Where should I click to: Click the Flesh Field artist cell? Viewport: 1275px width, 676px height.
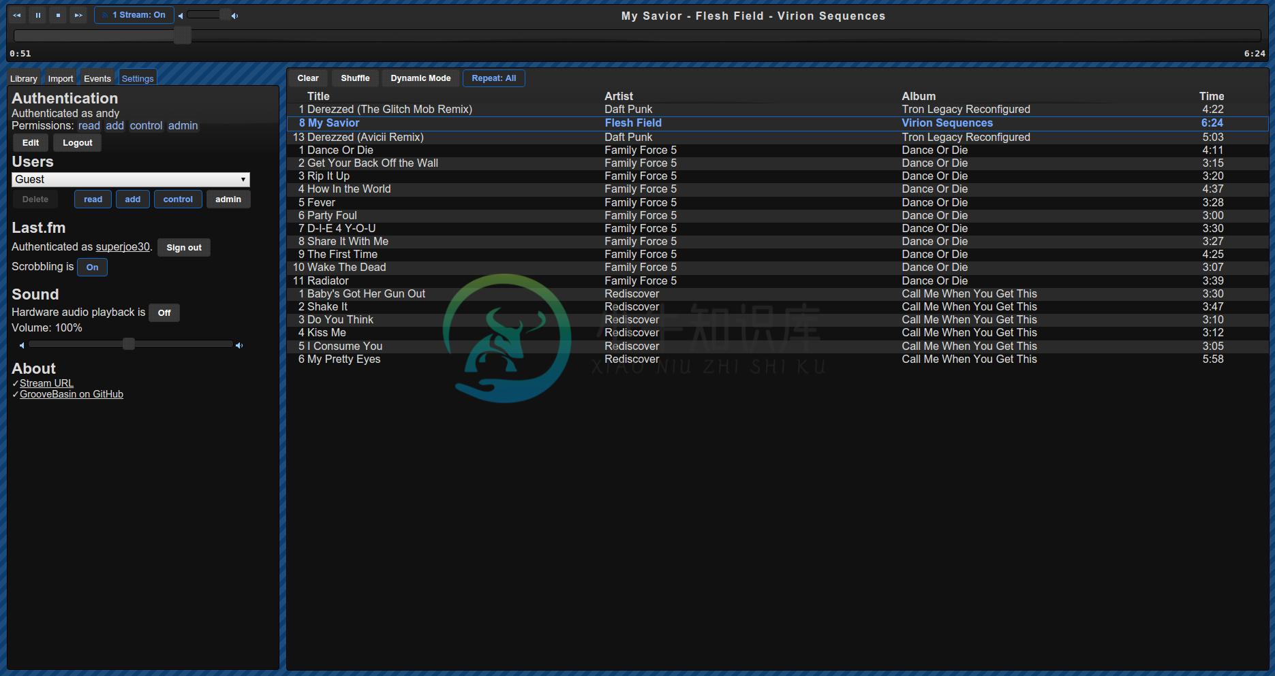click(633, 123)
